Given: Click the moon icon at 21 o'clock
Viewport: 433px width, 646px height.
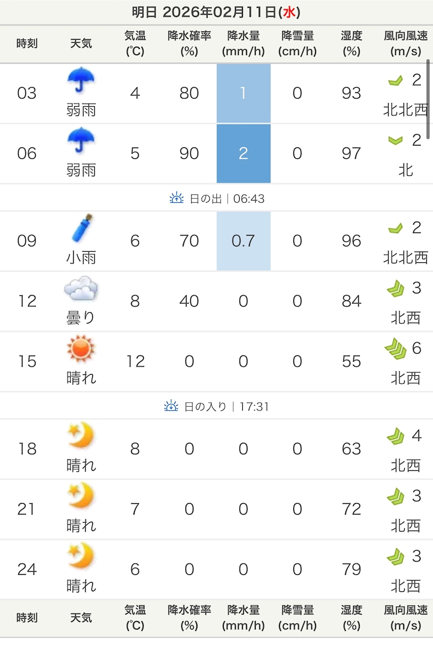Looking at the screenshot, I should coord(81,496).
